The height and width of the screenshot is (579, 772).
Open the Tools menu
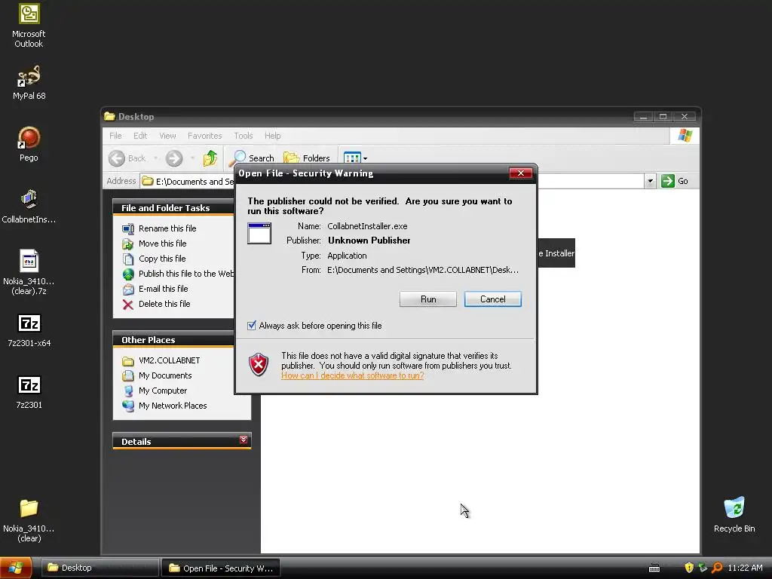coord(244,136)
